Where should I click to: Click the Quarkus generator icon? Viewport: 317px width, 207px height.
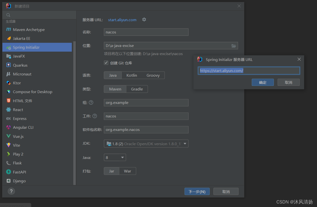tap(9, 65)
